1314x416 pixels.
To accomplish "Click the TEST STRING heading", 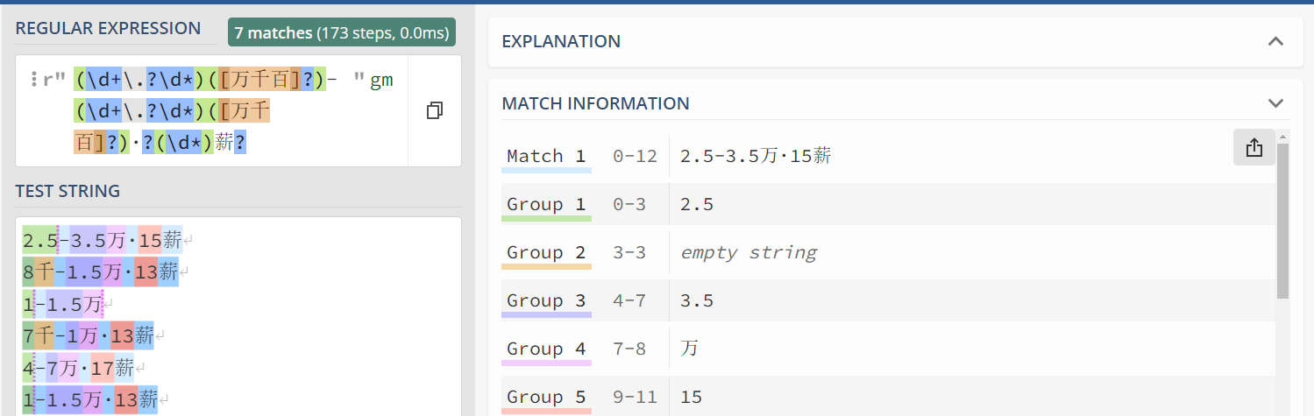I will (x=67, y=191).
